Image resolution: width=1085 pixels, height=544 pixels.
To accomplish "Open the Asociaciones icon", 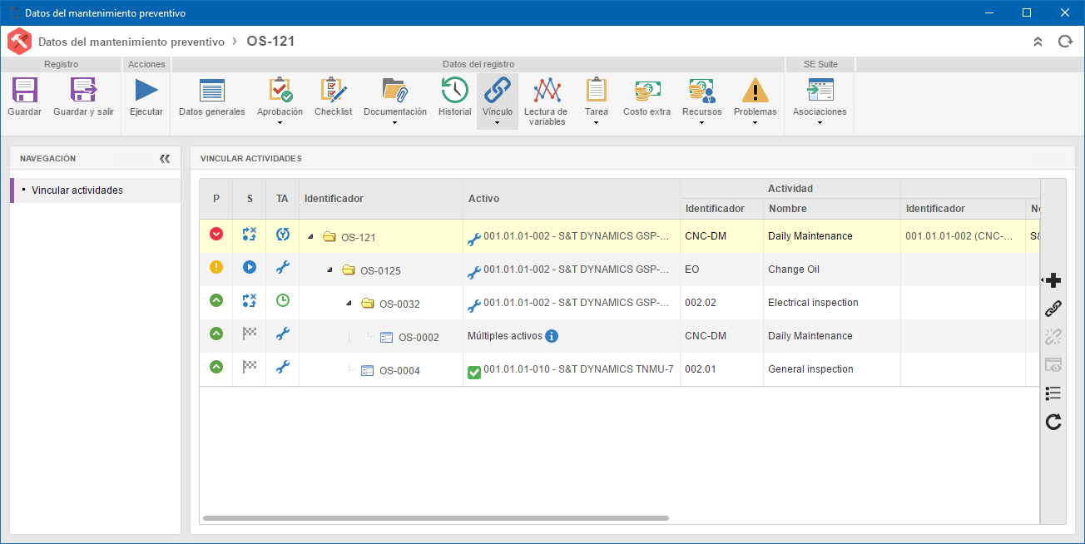I will tap(820, 90).
